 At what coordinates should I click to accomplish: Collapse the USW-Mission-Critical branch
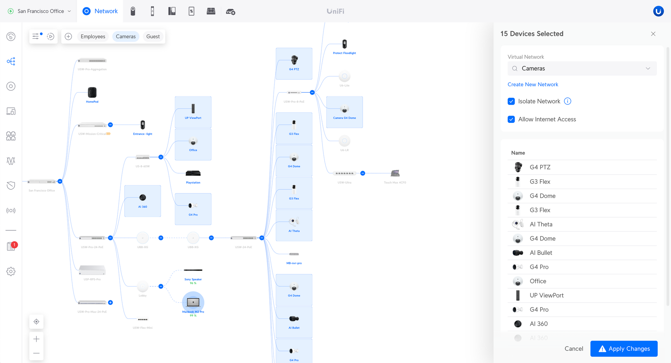[x=110, y=125]
